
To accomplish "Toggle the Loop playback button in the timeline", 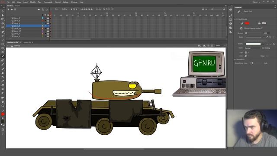I will pos(100,9).
